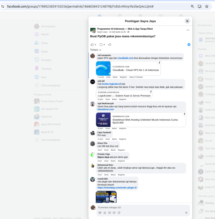Open Juli's profile at the top of the left sidebar
The width and height of the screenshot is (215, 219).
tap(45, 26)
